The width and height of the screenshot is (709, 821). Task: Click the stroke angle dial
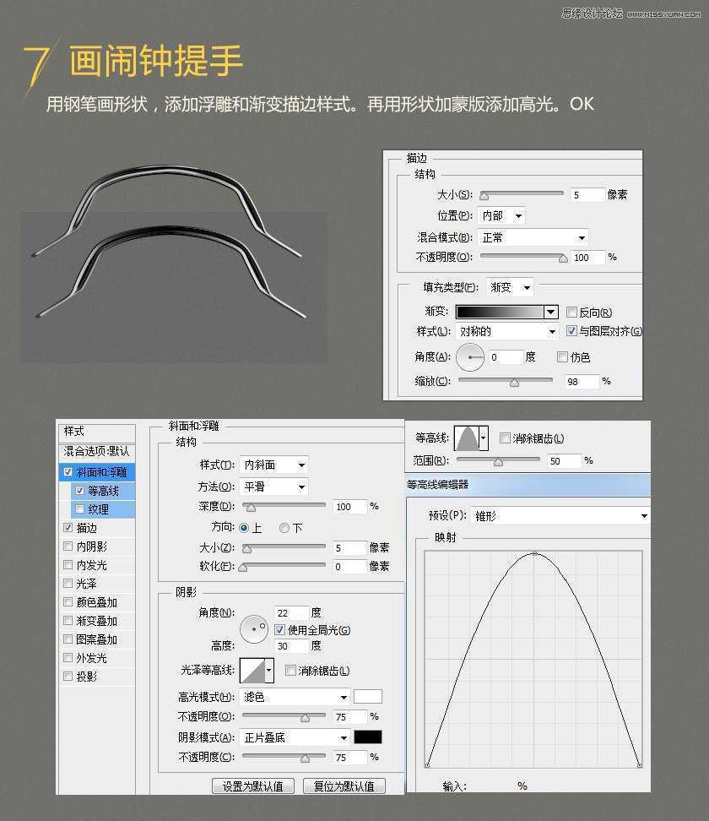[x=470, y=357]
